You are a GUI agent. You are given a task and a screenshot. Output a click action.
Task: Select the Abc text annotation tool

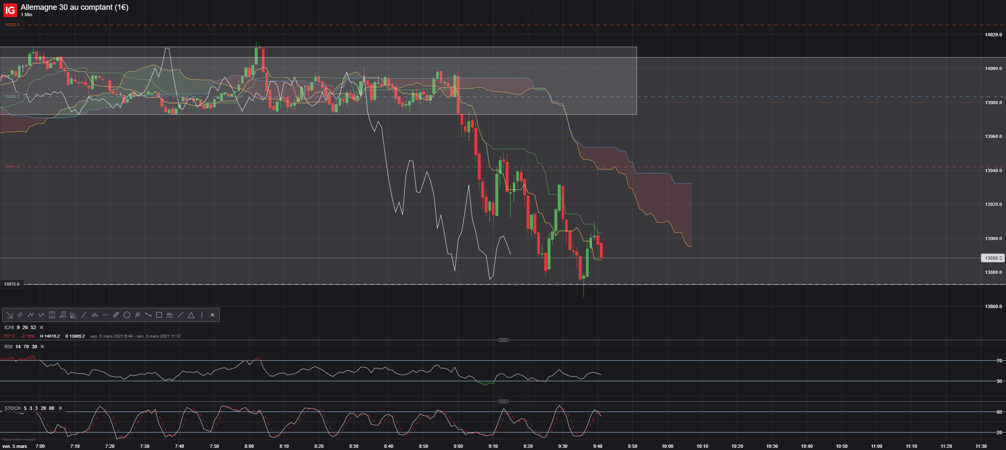(170, 315)
